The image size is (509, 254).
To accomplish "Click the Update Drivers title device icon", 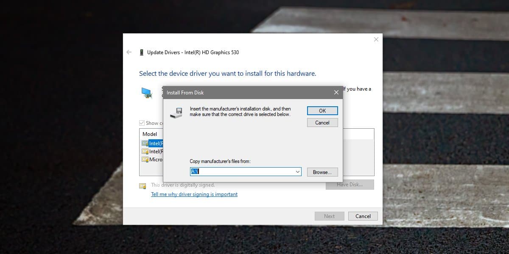I will click(141, 52).
